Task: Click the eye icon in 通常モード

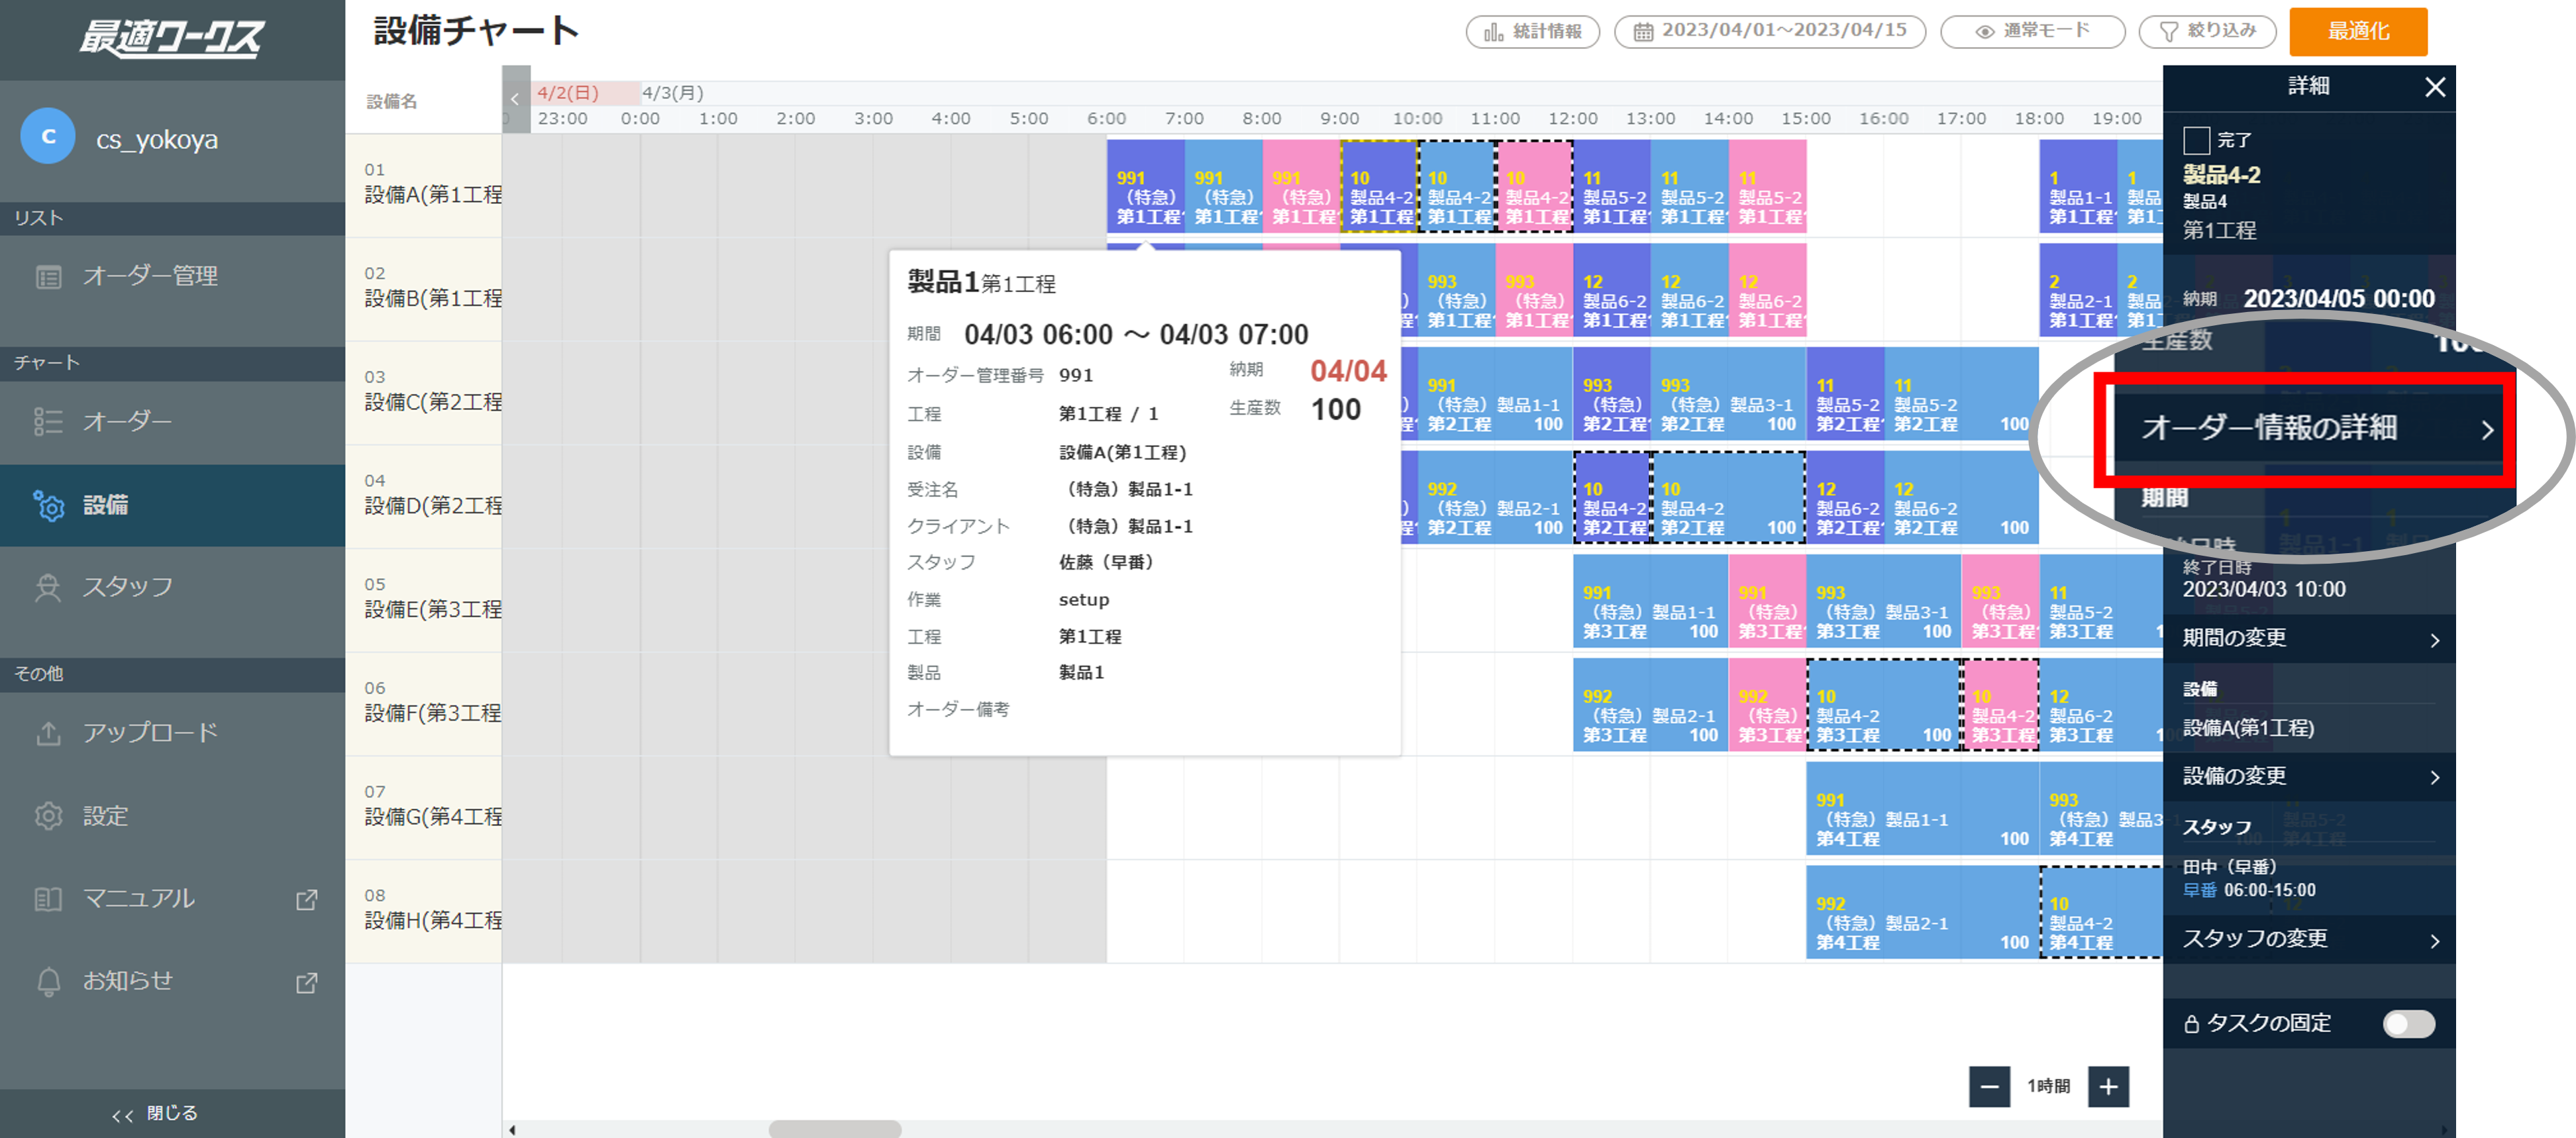Action: pos(1984,32)
